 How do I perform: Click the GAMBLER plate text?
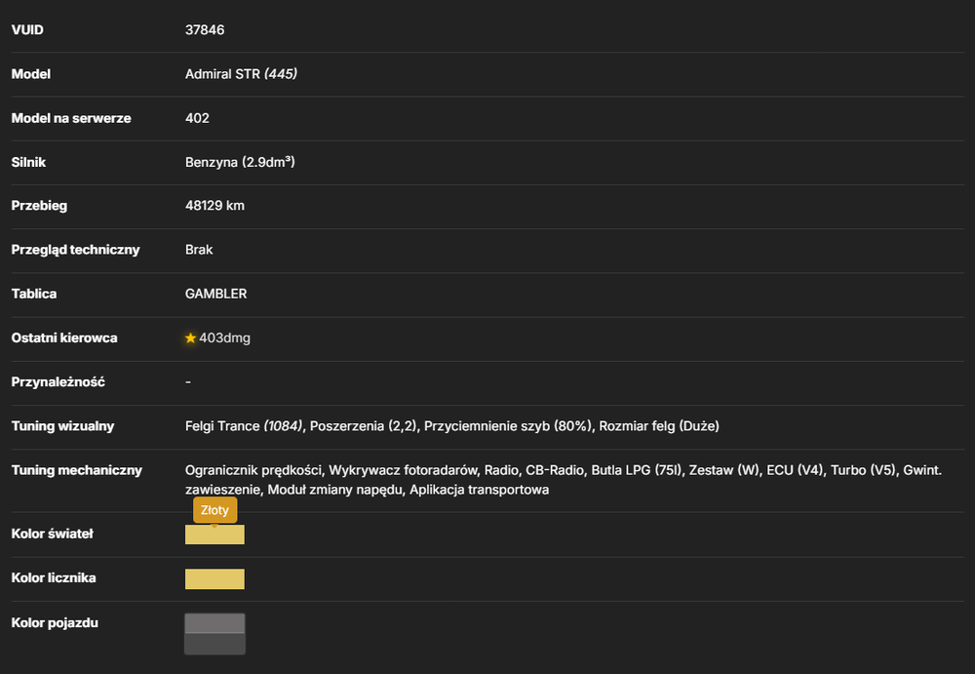coord(215,294)
